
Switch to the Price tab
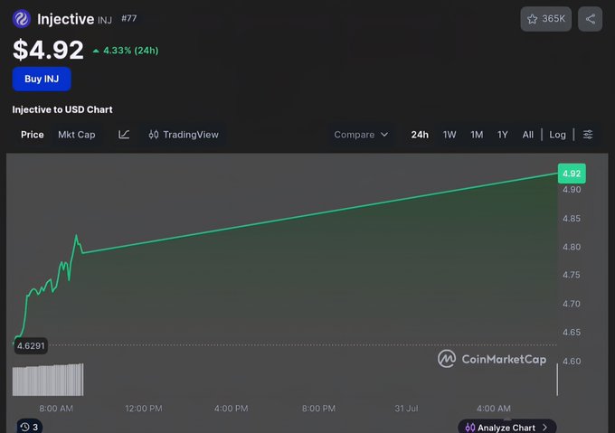tap(33, 135)
